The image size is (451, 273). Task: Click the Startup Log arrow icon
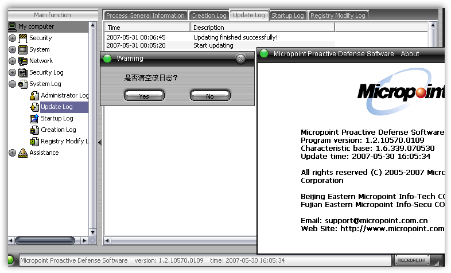tap(34, 118)
